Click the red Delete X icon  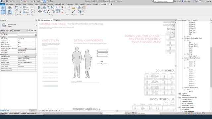(62, 12)
